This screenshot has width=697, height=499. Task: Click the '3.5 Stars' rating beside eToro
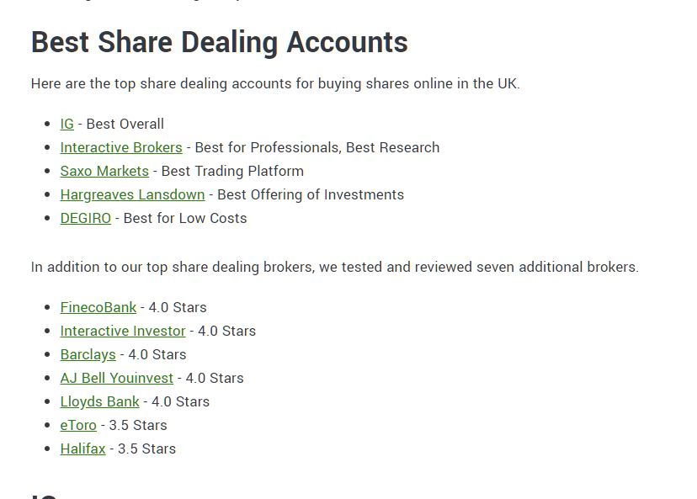138,425
